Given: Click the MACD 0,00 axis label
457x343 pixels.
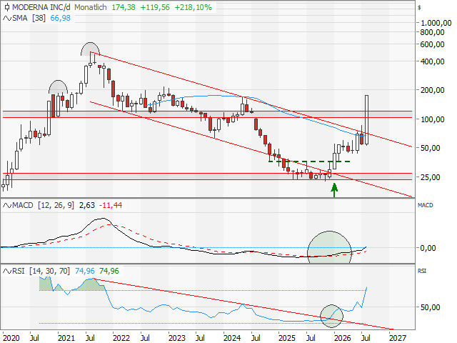Looking at the screenshot, I should (428, 248).
